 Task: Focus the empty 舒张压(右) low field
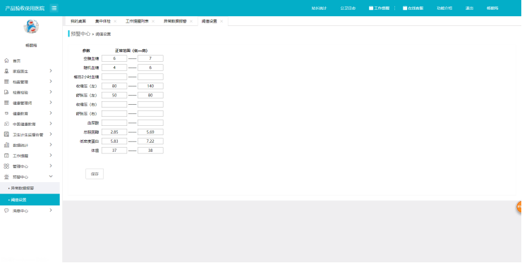tap(114, 114)
